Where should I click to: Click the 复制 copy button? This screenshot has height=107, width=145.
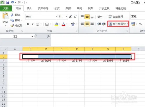pos(15,20)
